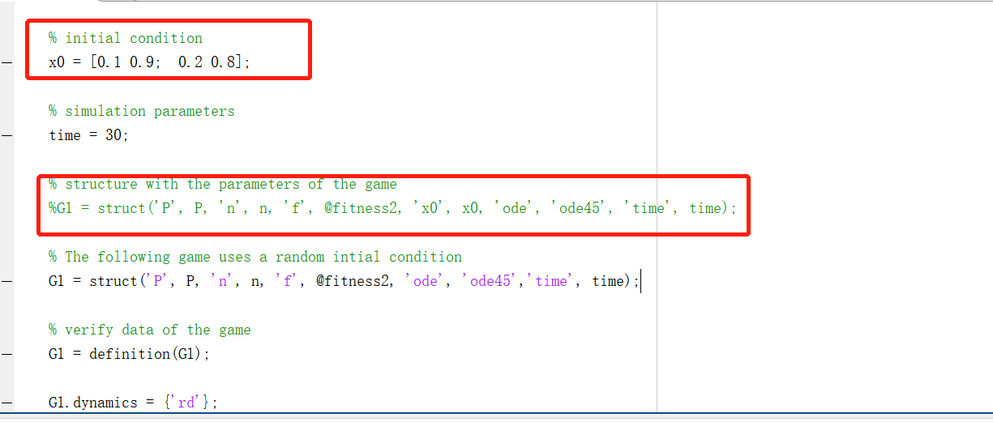Click '% structure with the parameters' comment

coord(223,184)
